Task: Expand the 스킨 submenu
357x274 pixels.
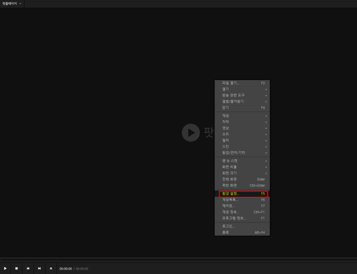Action: point(242,147)
